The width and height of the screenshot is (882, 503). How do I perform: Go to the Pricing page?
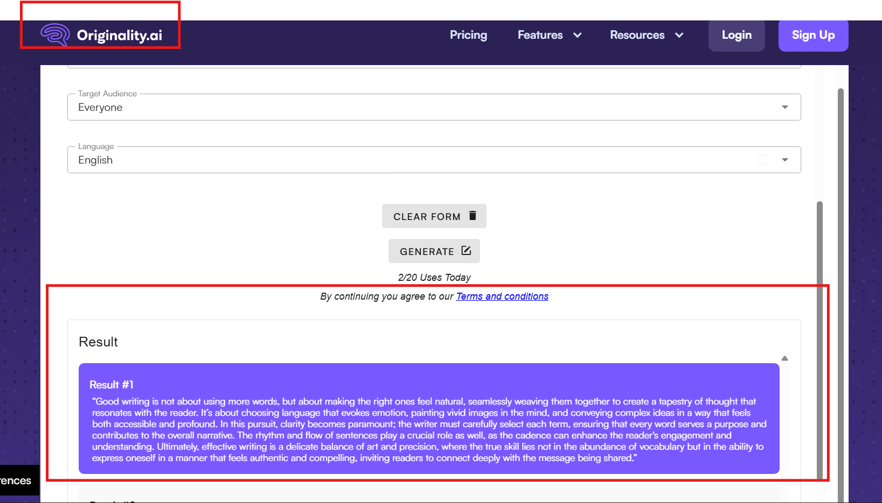(x=468, y=35)
